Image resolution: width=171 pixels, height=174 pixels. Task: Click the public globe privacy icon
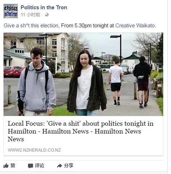[47, 15]
